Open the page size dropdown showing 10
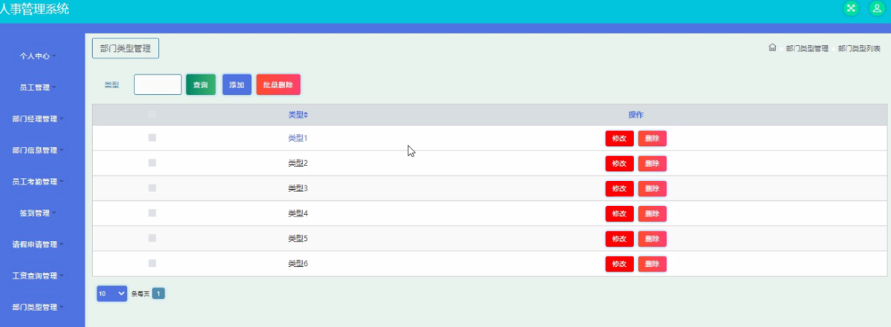Screen dimensions: 891x327 pyautogui.click(x=112, y=294)
